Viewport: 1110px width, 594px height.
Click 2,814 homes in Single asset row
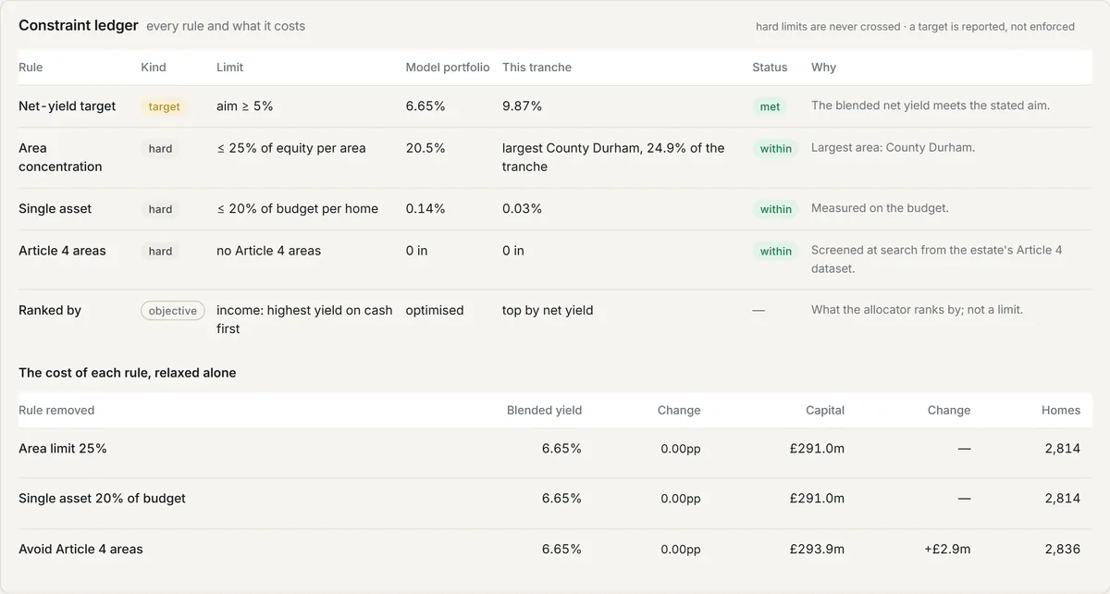pyautogui.click(x=1062, y=499)
